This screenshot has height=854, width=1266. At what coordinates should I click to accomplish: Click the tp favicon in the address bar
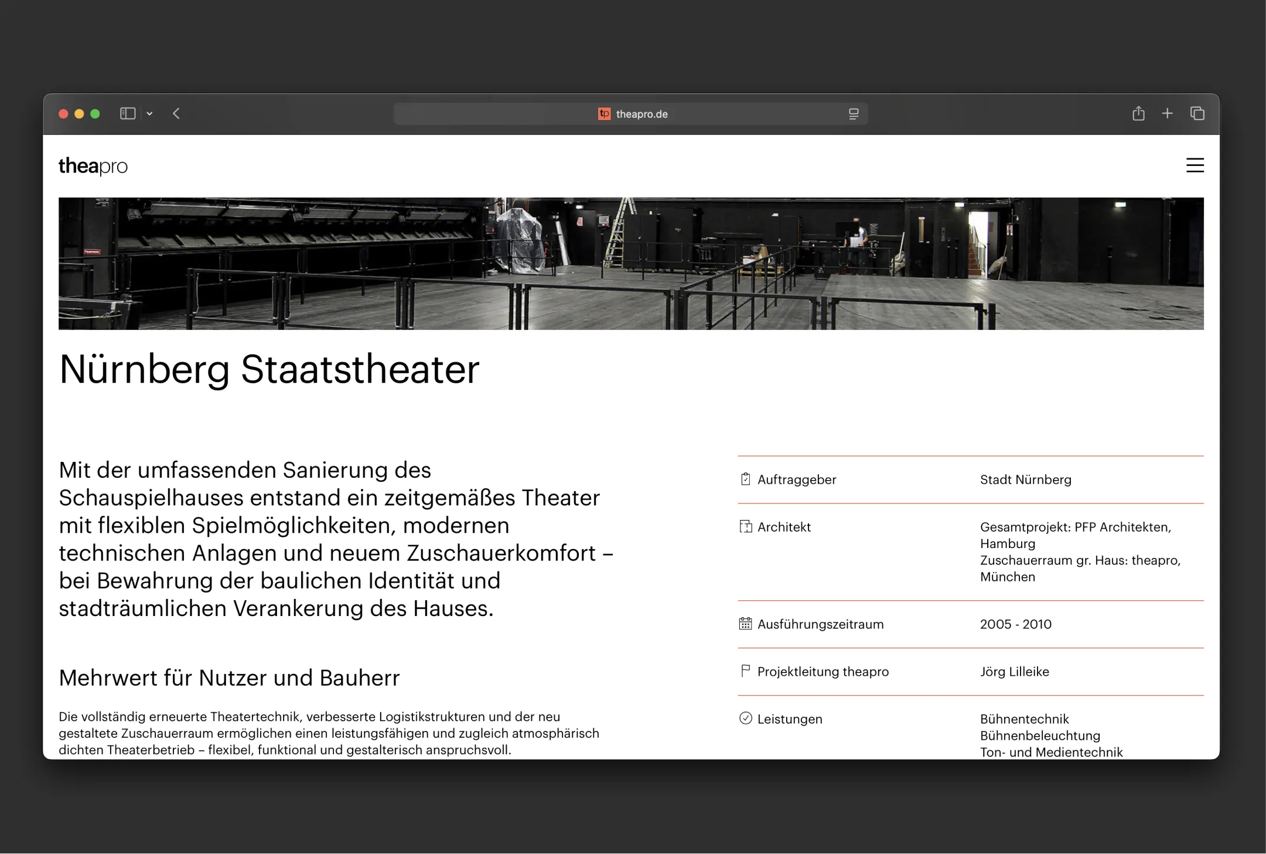tap(603, 114)
